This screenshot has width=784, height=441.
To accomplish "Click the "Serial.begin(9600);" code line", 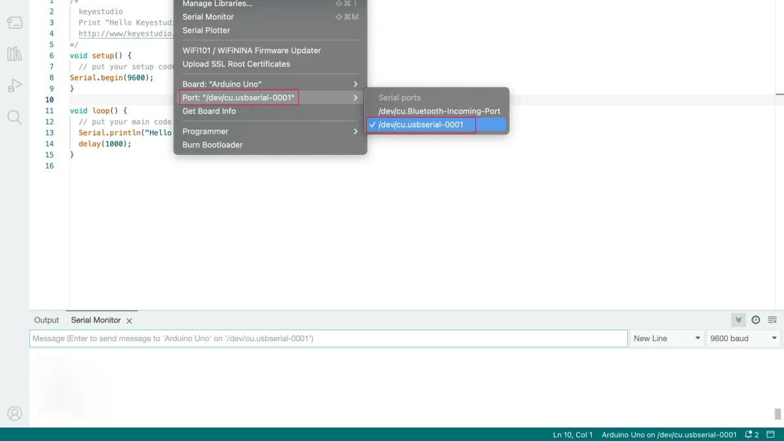I will [x=112, y=78].
